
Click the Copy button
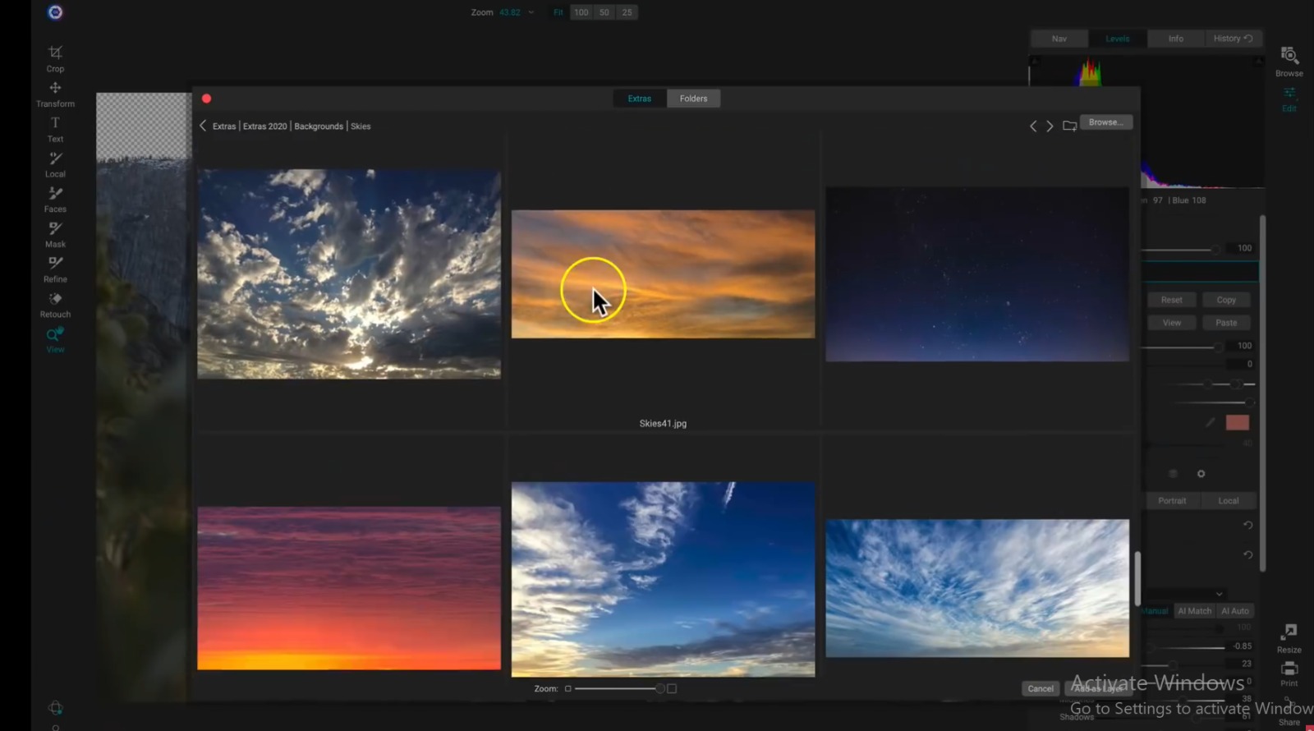pos(1226,300)
